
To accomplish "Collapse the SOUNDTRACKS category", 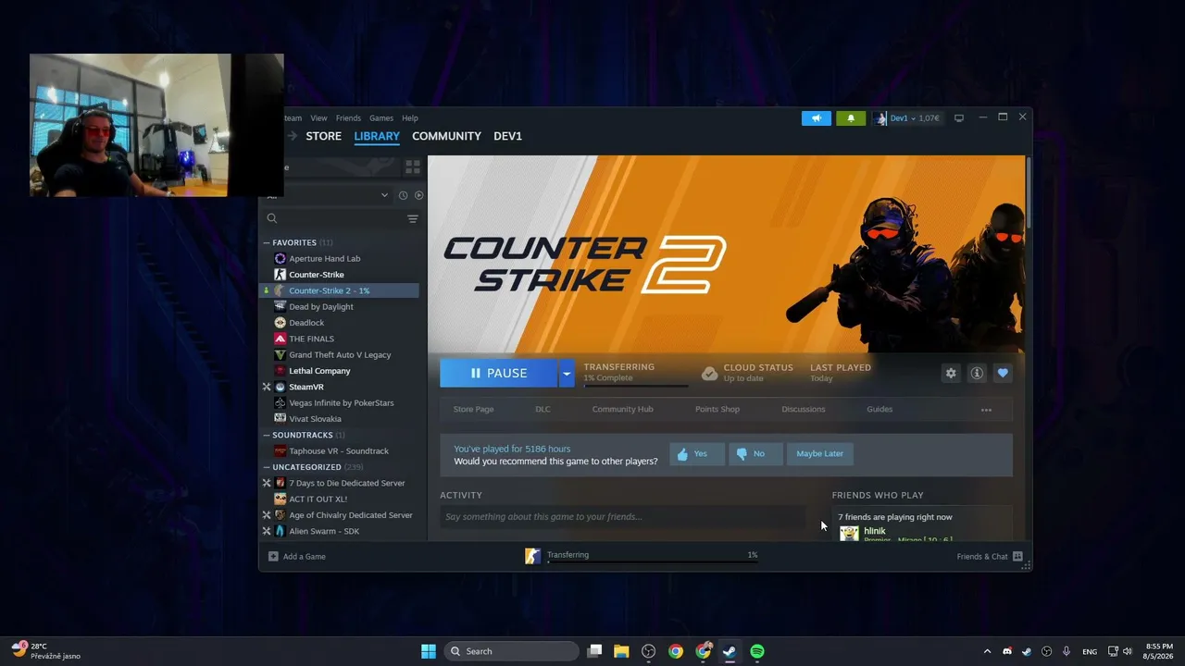I will [267, 435].
